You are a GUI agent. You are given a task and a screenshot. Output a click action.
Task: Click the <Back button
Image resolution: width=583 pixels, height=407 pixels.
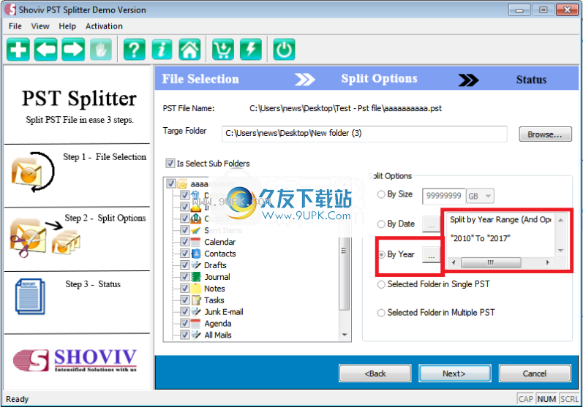tap(375, 373)
